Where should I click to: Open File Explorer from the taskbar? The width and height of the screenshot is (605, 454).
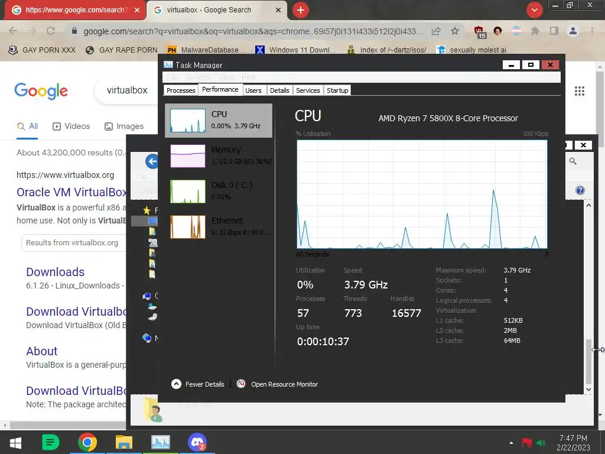124,442
